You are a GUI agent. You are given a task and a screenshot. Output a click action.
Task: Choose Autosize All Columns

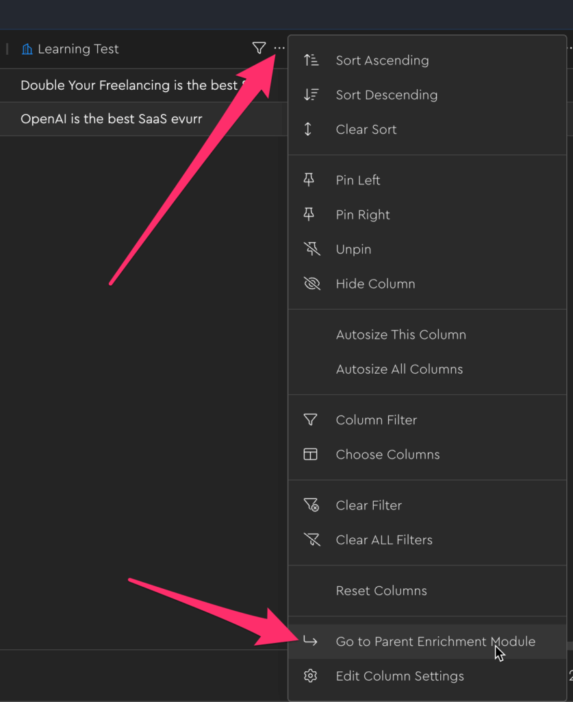click(x=399, y=370)
